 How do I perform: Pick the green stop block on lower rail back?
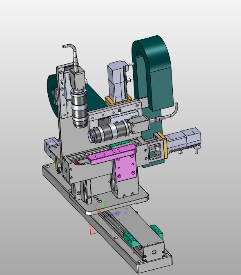tap(157, 232)
